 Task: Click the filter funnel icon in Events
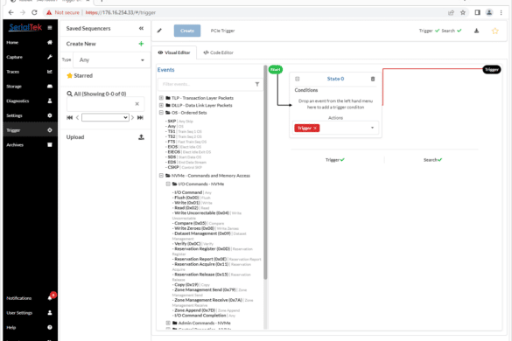(x=257, y=84)
